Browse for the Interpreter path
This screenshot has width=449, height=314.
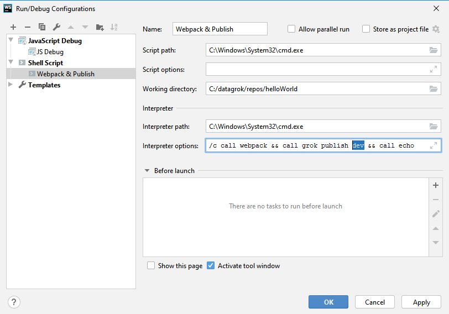click(434, 126)
